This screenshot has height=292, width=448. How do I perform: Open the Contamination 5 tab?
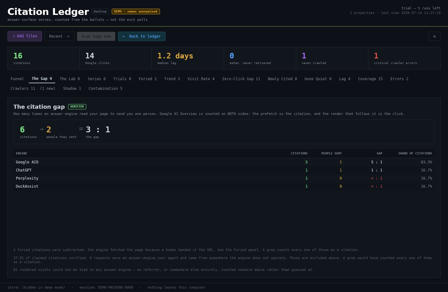point(105,89)
